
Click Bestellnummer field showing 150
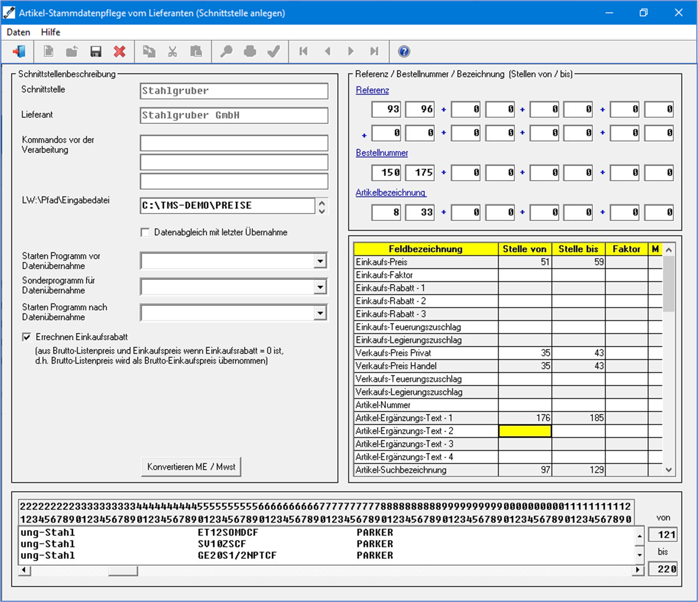pos(386,173)
